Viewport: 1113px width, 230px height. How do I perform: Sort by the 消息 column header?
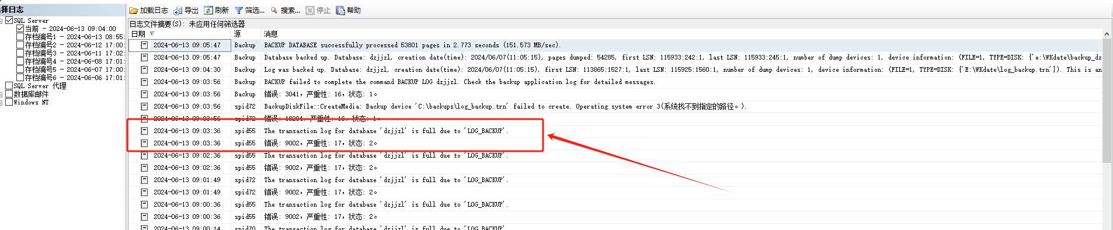pyautogui.click(x=270, y=34)
